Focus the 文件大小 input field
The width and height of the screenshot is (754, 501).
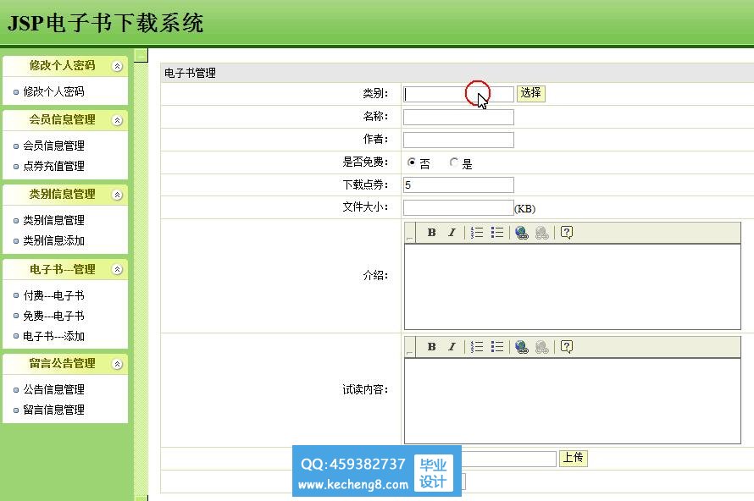(x=458, y=208)
